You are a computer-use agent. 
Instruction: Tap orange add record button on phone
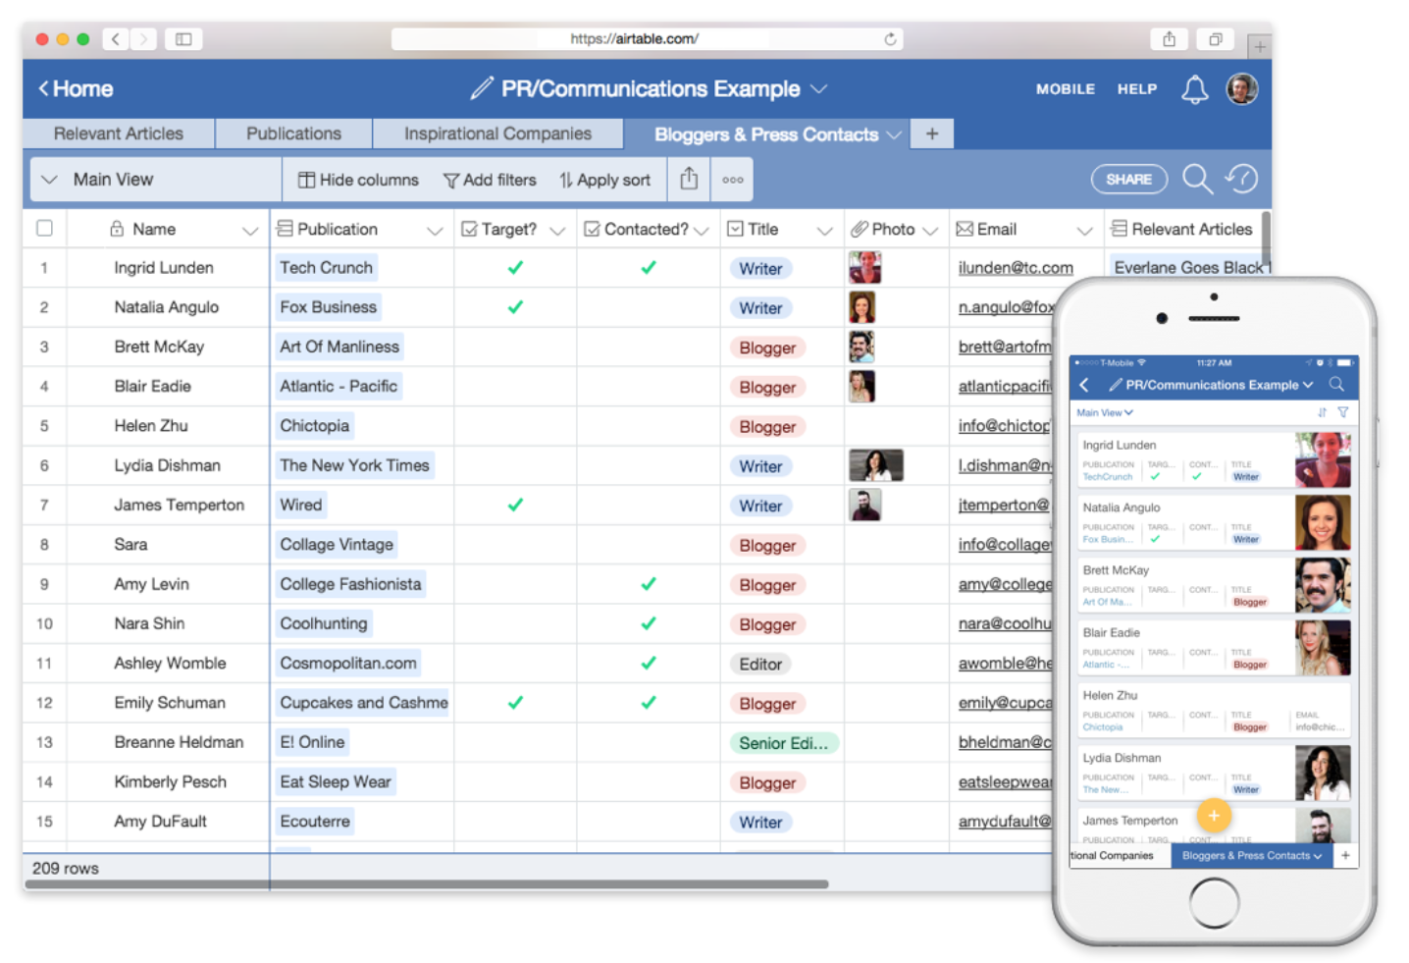(x=1214, y=815)
